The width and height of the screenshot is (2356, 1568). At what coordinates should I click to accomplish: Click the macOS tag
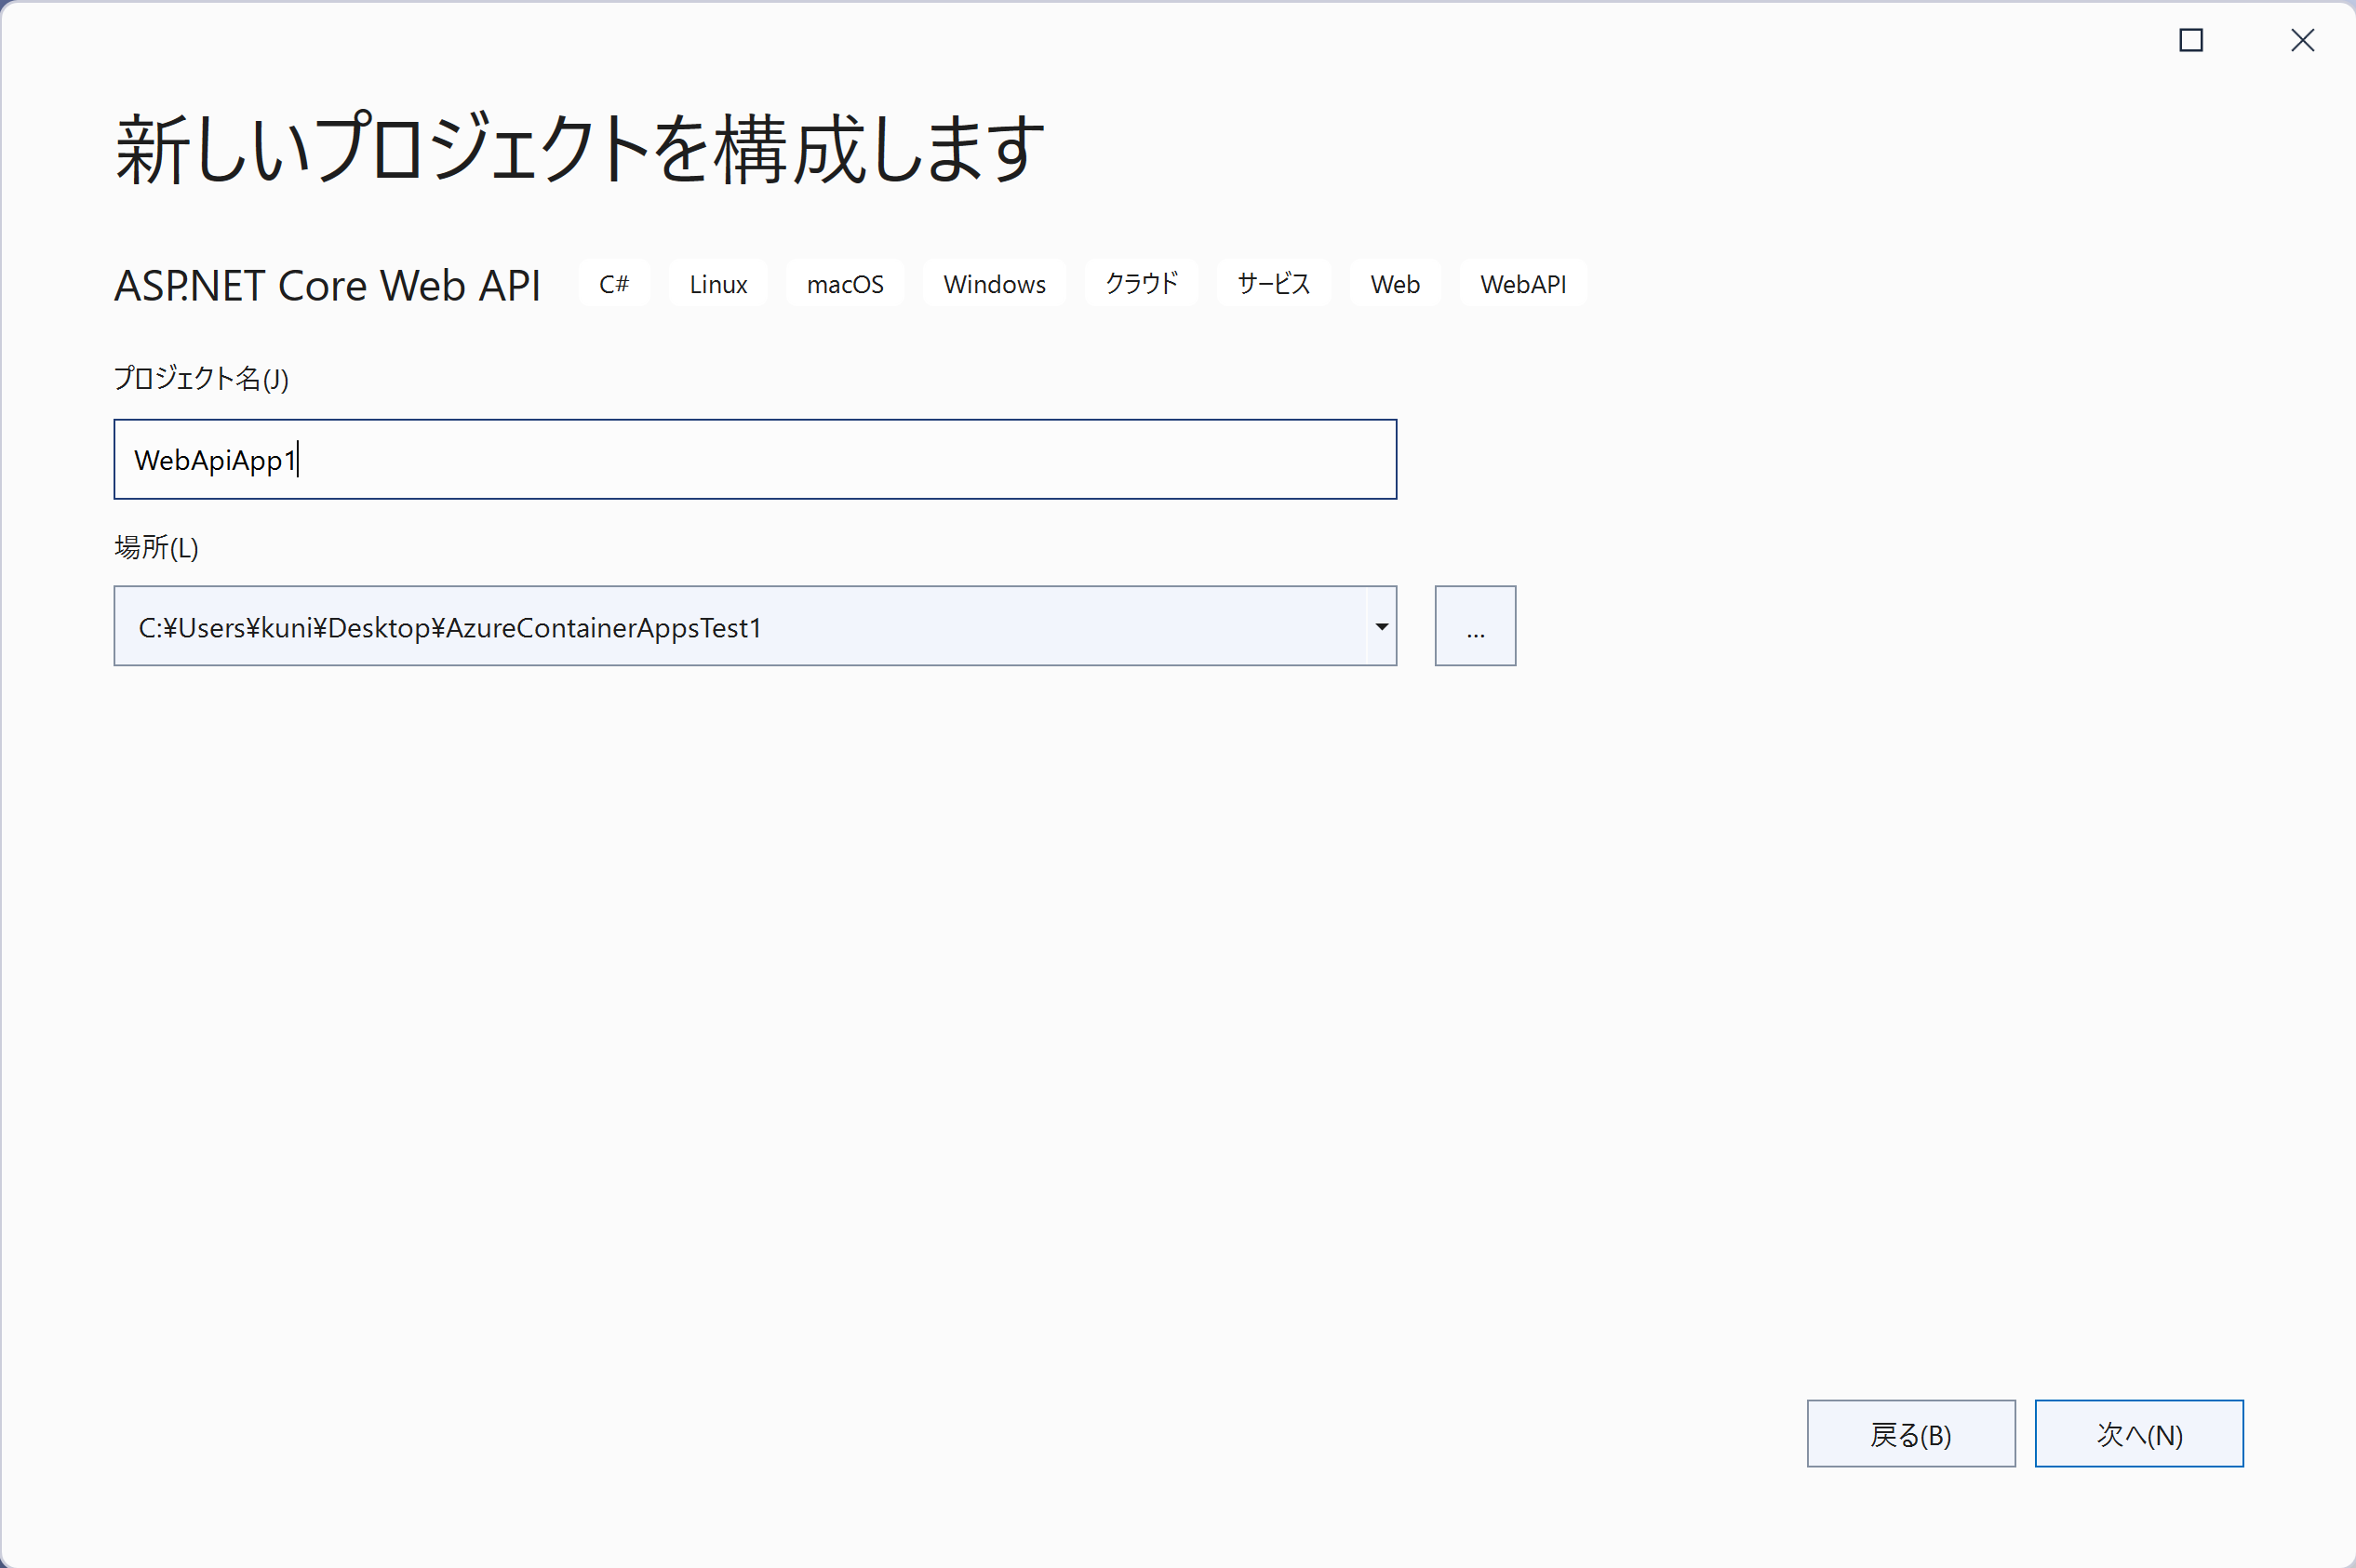click(x=845, y=284)
